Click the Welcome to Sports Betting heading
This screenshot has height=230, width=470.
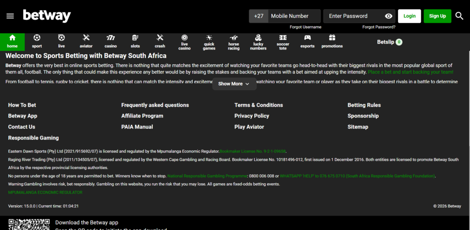(86, 56)
